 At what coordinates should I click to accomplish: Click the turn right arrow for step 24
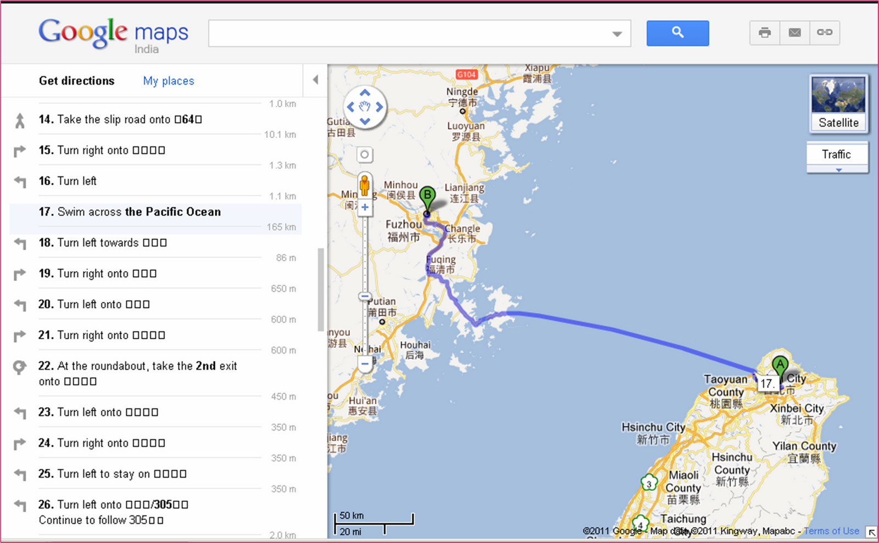pyautogui.click(x=20, y=443)
